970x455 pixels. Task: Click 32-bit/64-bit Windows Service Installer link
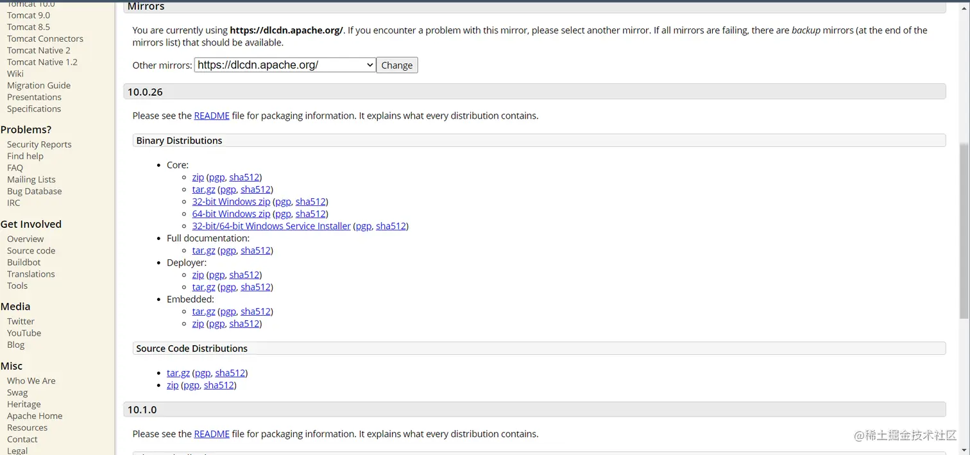tap(271, 226)
